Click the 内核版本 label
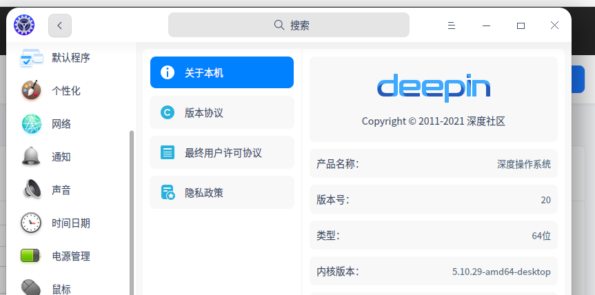The height and width of the screenshot is (295, 595). (x=337, y=272)
